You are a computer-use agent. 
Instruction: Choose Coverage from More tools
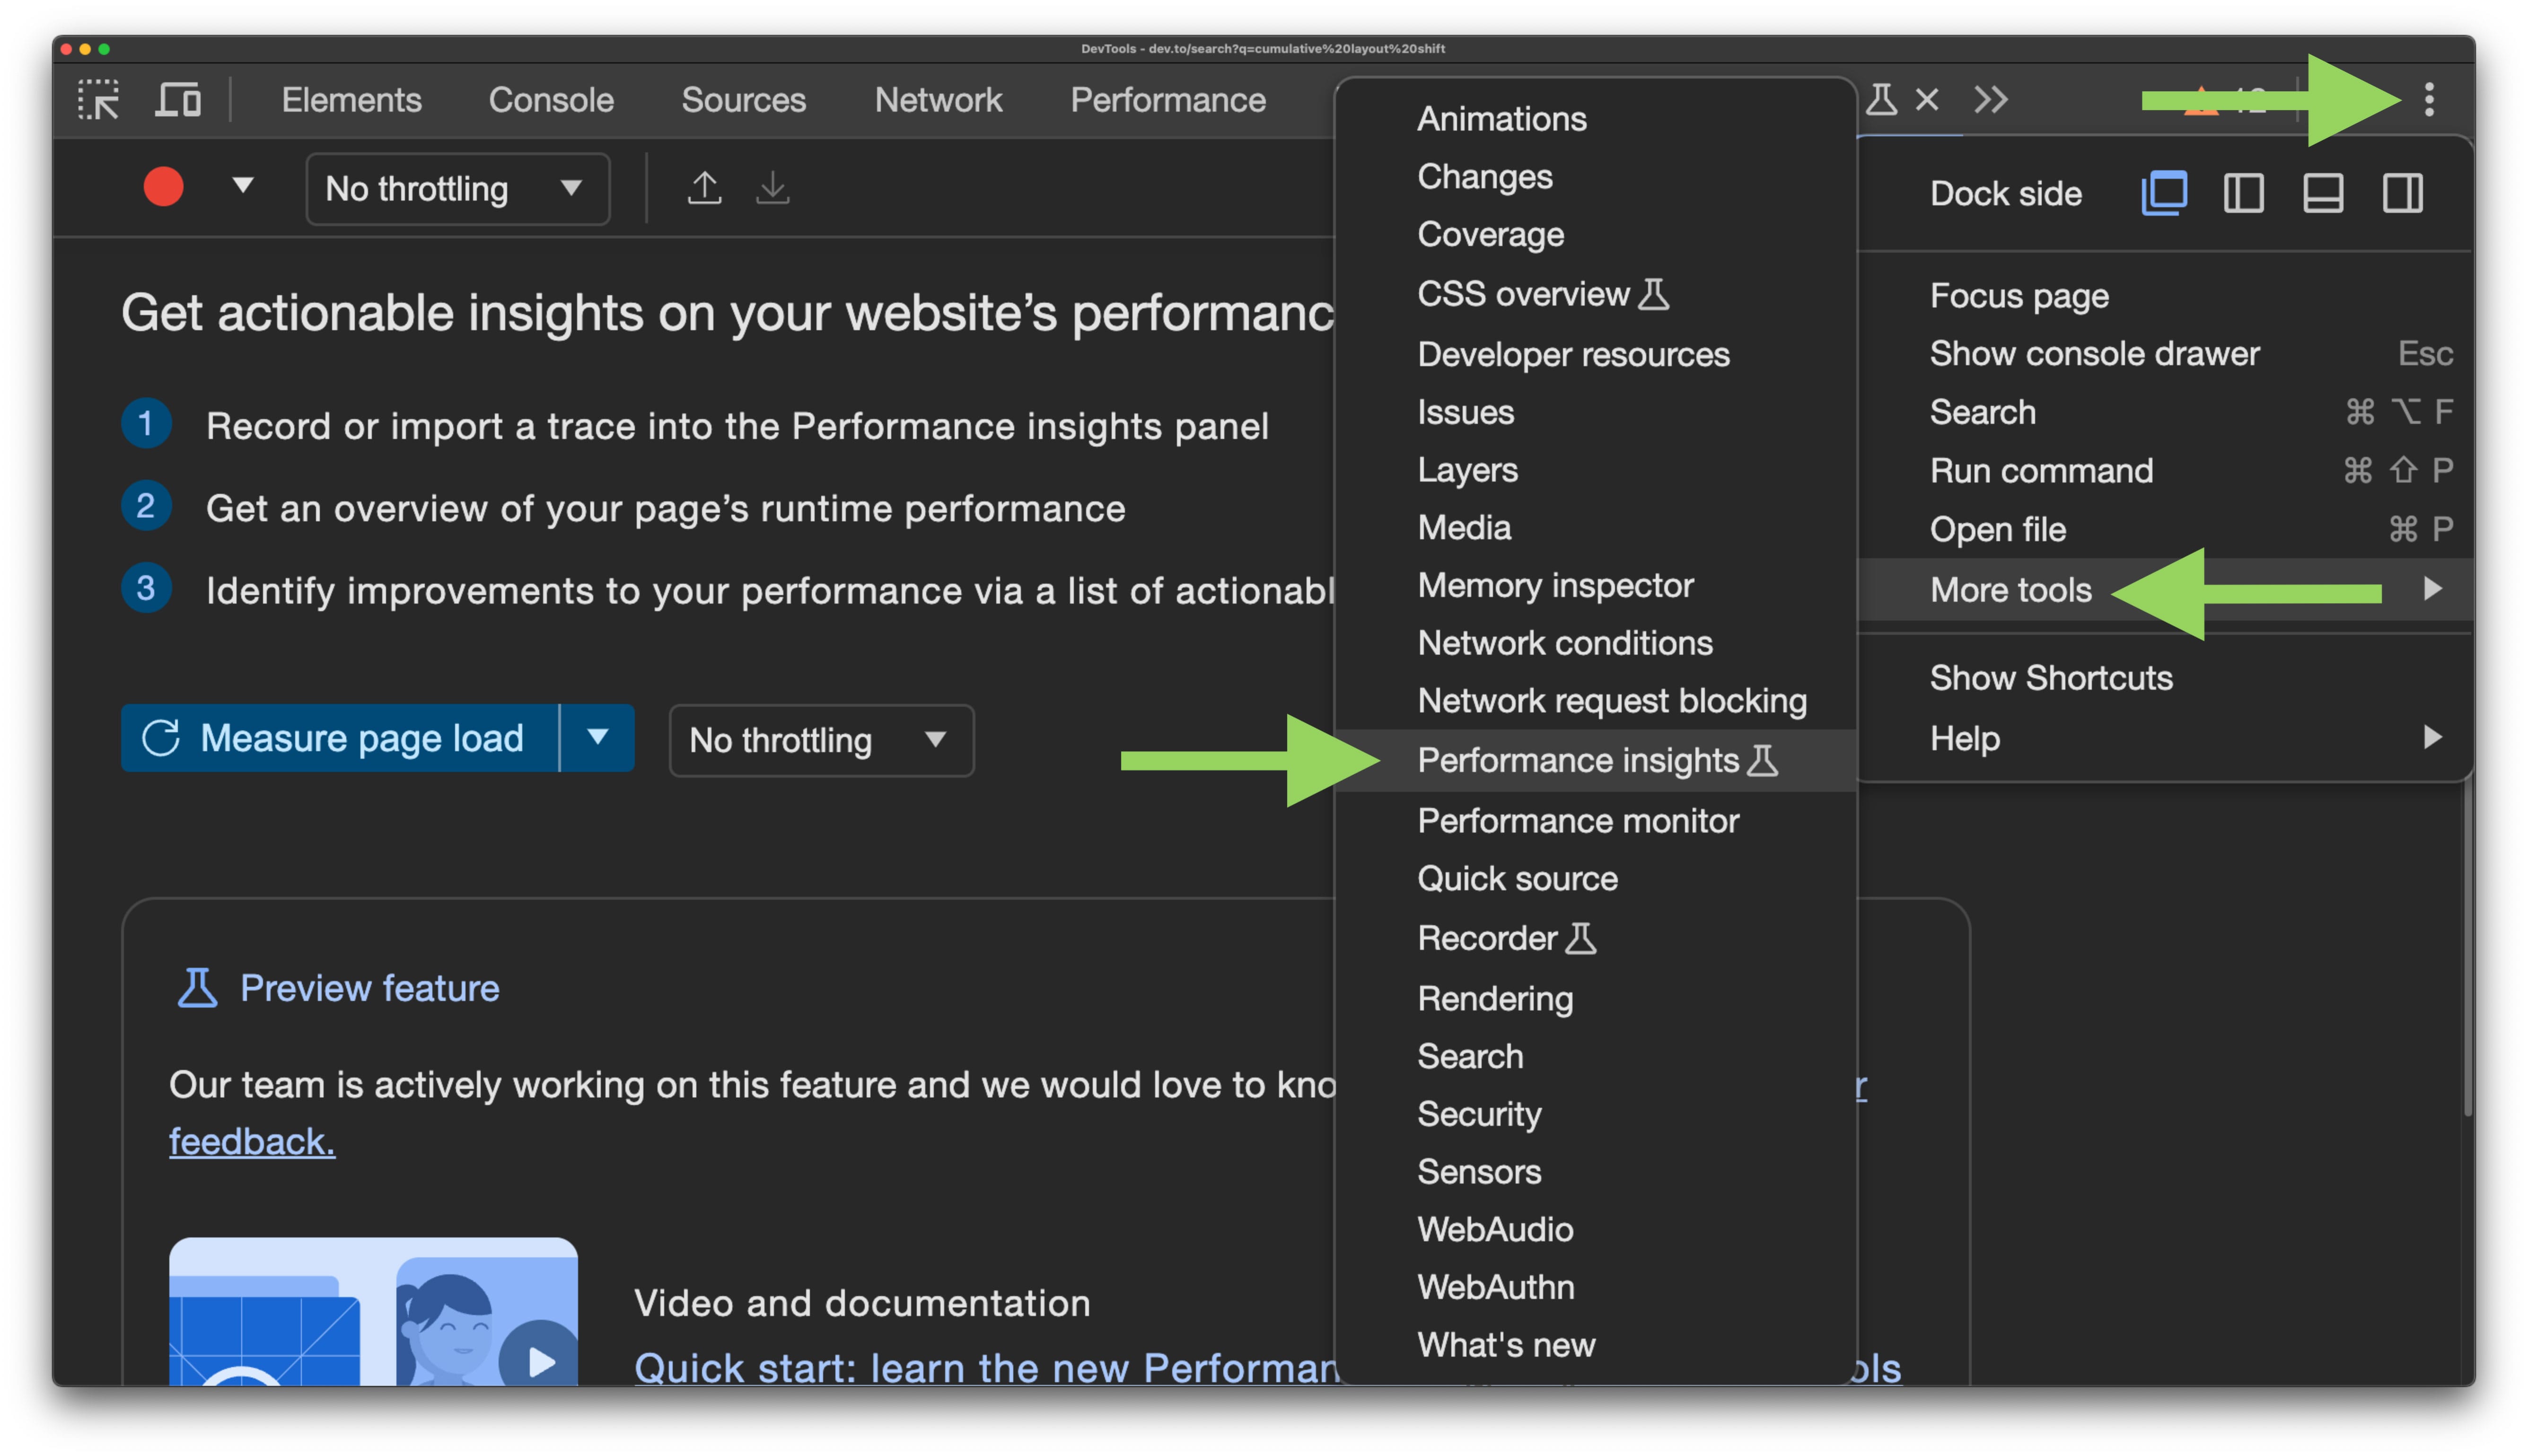coord(1596,235)
